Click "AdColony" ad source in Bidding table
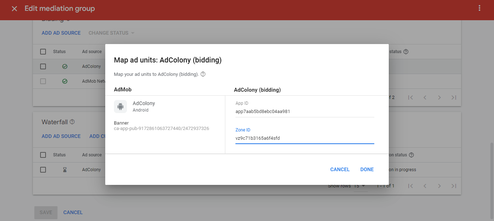This screenshot has width=494, height=221. tap(91, 66)
